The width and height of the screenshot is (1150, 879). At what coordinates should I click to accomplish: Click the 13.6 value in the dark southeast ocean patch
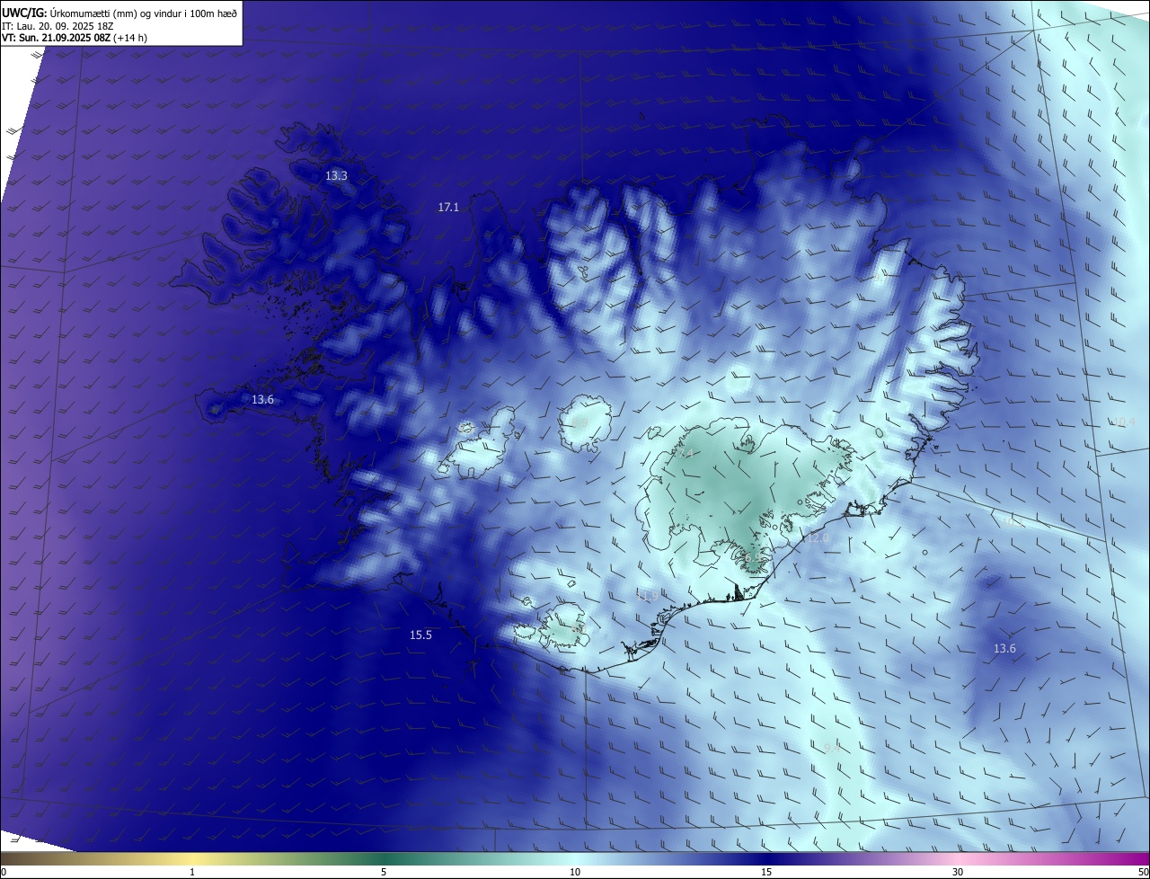click(x=1004, y=648)
